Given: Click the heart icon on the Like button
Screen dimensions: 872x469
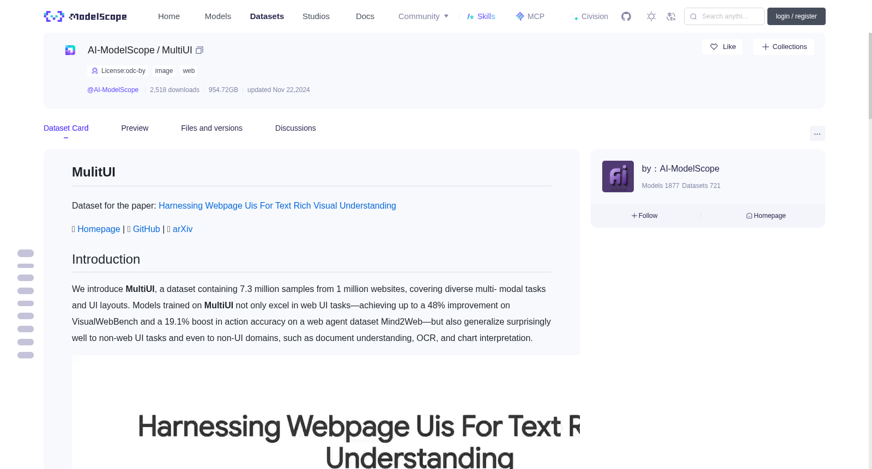Looking at the screenshot, I should (x=714, y=47).
